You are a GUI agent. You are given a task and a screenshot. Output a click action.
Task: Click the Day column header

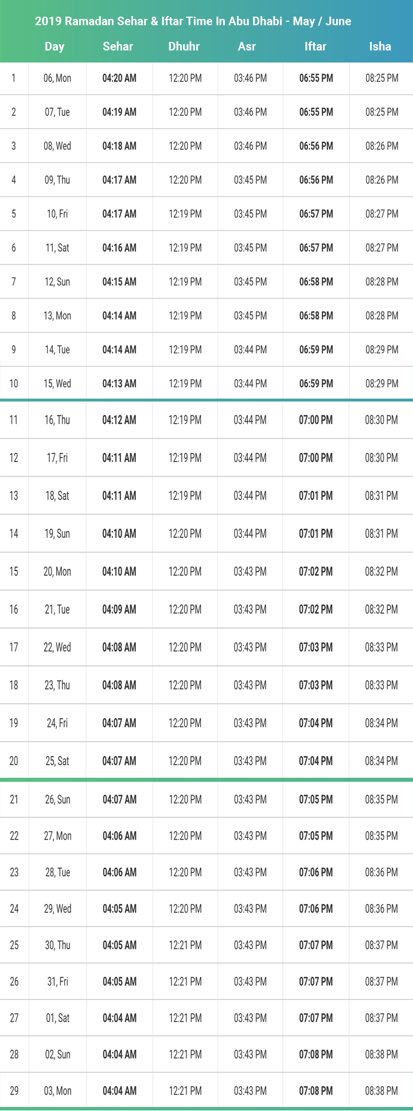tap(54, 47)
